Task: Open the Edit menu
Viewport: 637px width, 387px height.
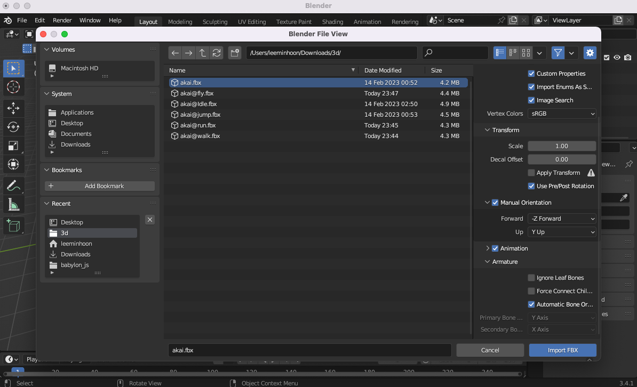Action: click(40, 20)
